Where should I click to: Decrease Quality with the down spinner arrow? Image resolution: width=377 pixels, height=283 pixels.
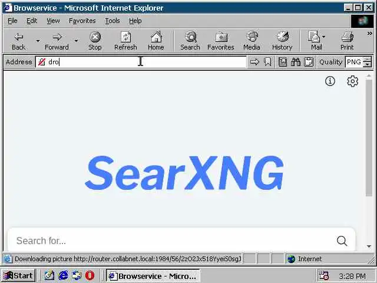point(367,65)
